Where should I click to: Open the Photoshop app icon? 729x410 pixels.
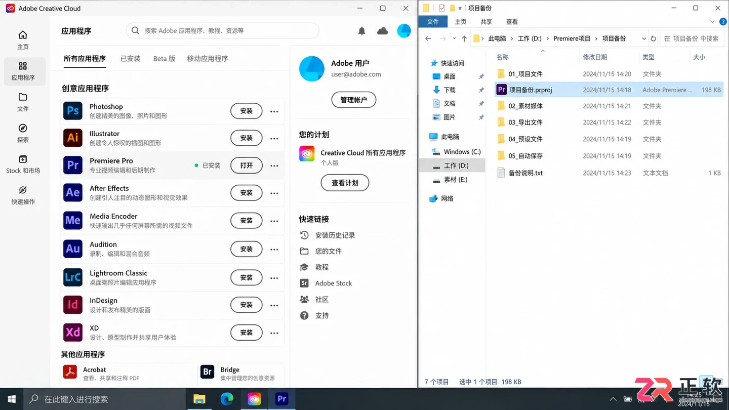click(73, 111)
